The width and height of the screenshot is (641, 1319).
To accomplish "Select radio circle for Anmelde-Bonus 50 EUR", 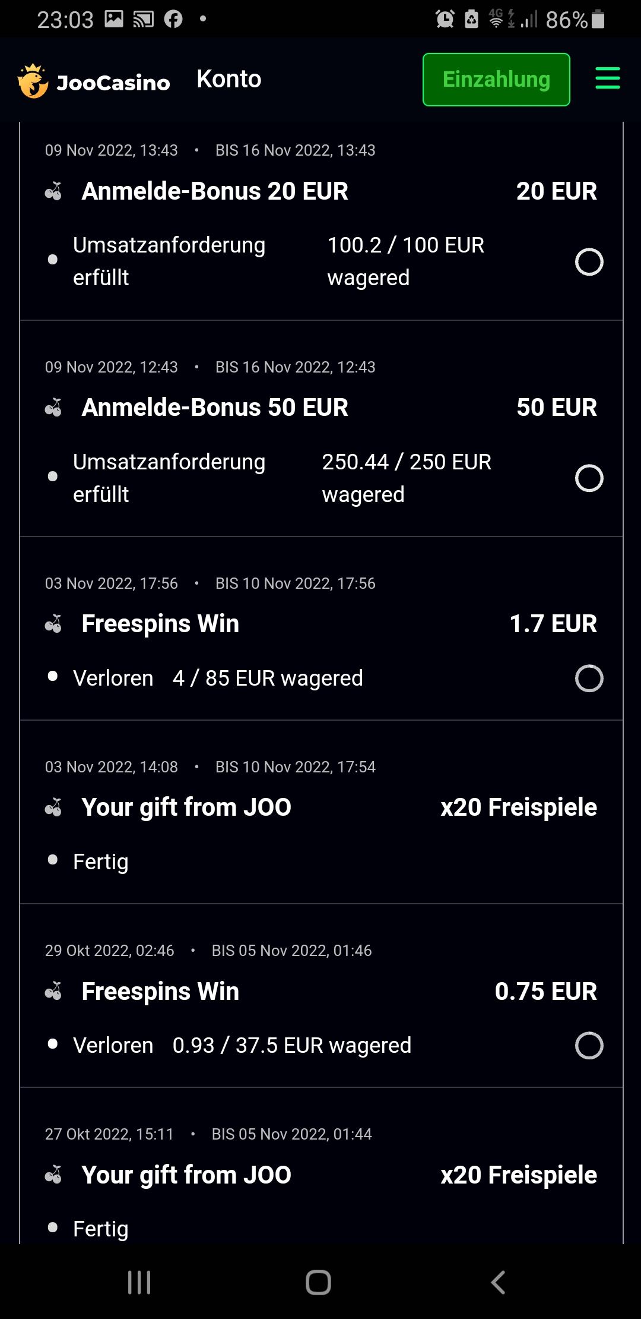I will (589, 478).
